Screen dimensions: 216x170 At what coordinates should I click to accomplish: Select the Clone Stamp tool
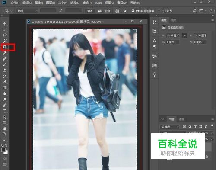tap(5, 71)
